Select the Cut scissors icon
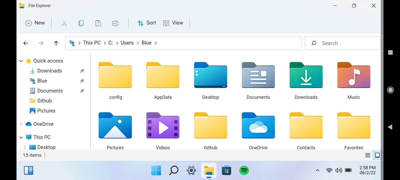Image resolution: width=400 pixels, height=180 pixels. point(64,23)
